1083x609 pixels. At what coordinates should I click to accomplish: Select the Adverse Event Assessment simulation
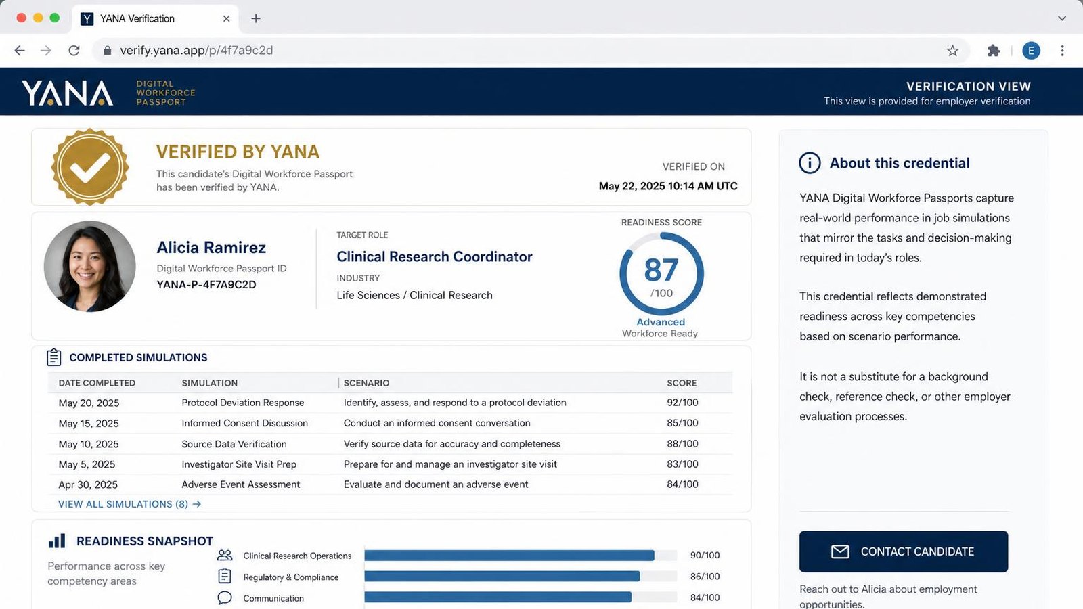click(240, 484)
